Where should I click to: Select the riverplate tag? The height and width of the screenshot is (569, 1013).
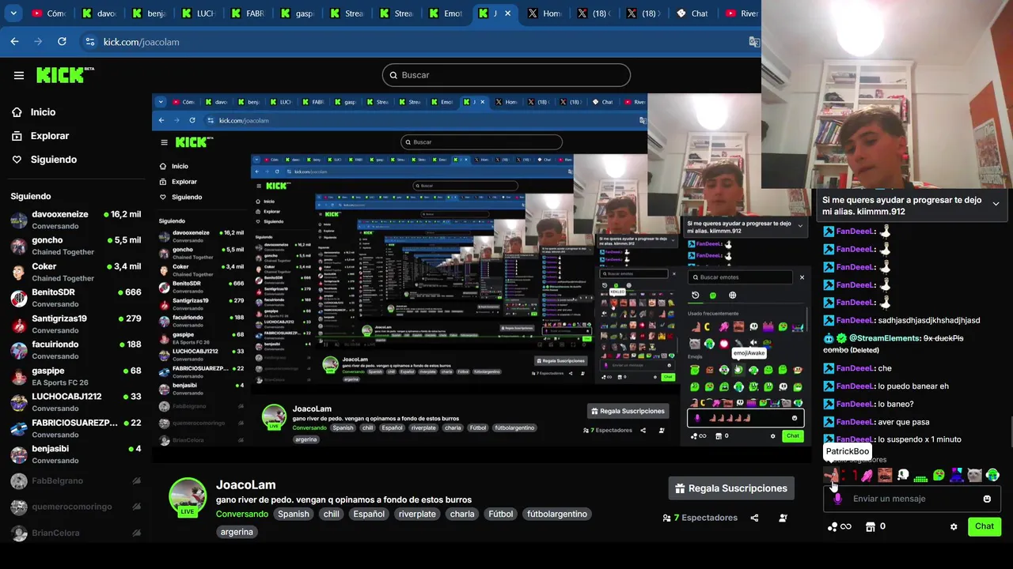tap(417, 514)
